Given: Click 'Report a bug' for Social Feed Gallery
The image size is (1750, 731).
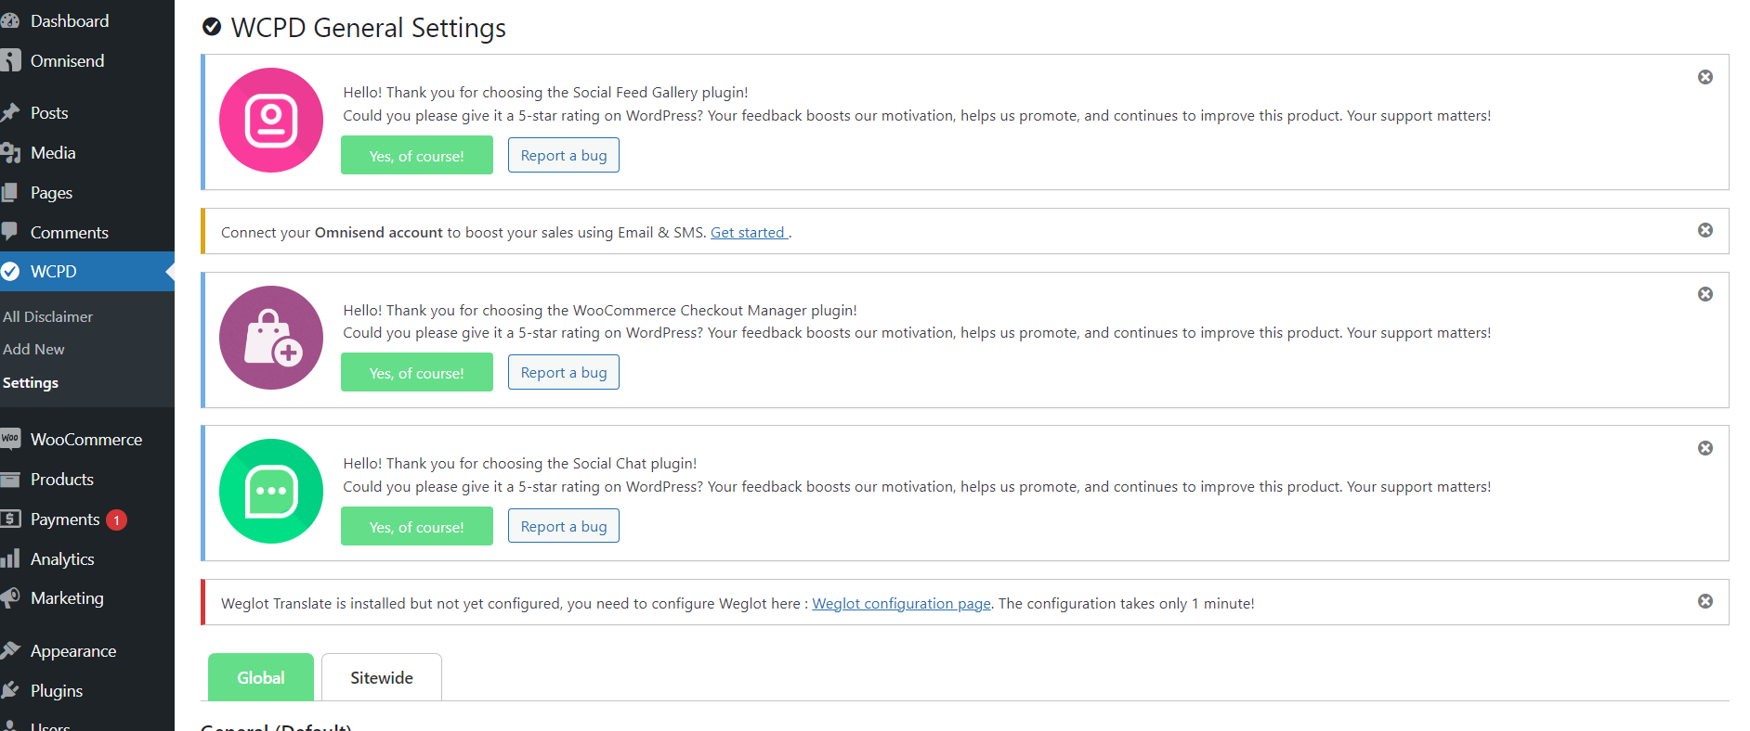Looking at the screenshot, I should pos(564,155).
